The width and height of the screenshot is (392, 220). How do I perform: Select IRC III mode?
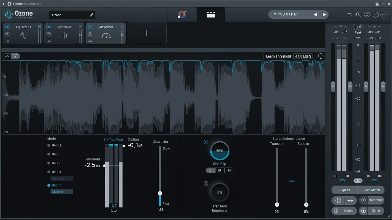(54, 172)
